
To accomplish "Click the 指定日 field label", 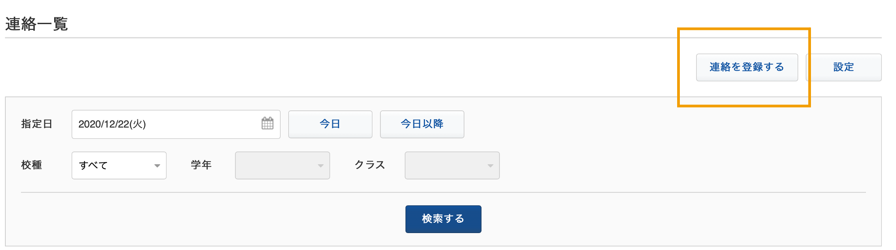I will [37, 124].
